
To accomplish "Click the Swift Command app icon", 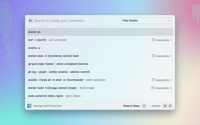I will (x=29, y=106).
